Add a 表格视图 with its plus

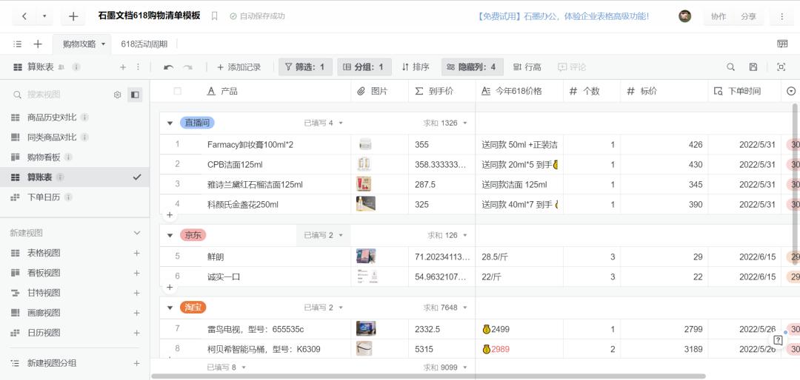pyautogui.click(x=136, y=253)
